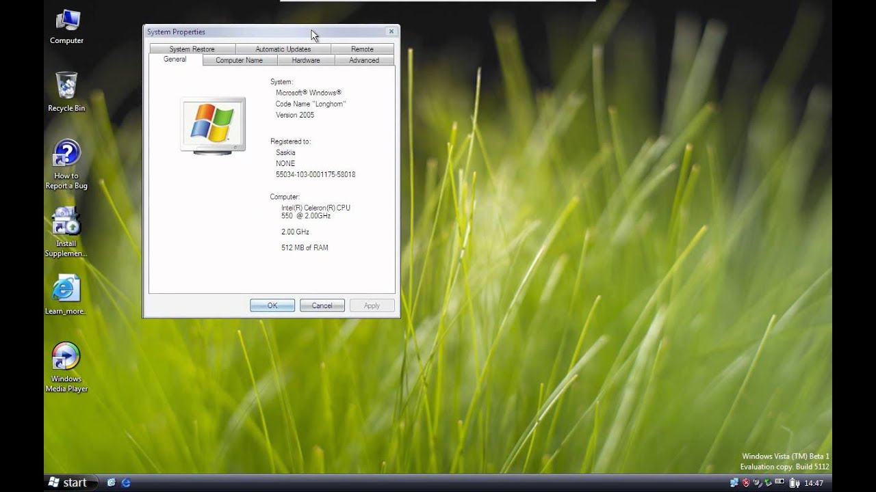Viewport: 876px width, 492px height.
Task: Select the Install Supplemental desktop icon
Action: pos(66,232)
